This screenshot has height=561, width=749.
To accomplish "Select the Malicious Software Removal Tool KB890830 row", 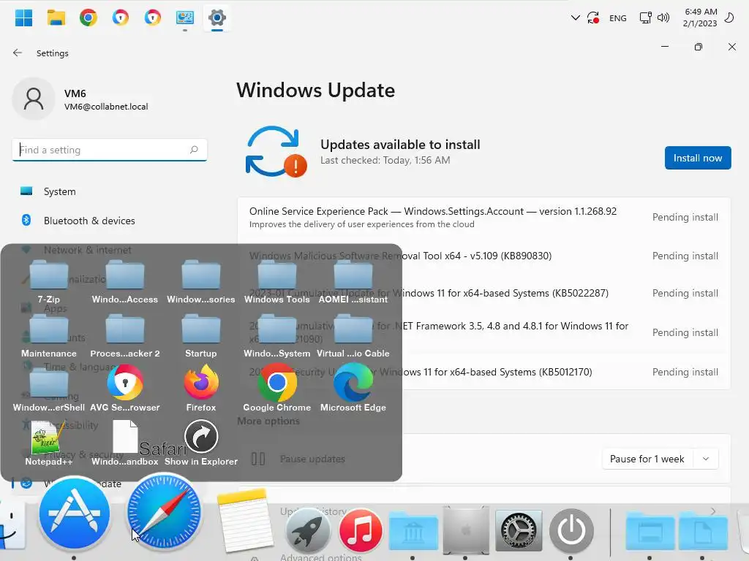I will (x=484, y=256).
